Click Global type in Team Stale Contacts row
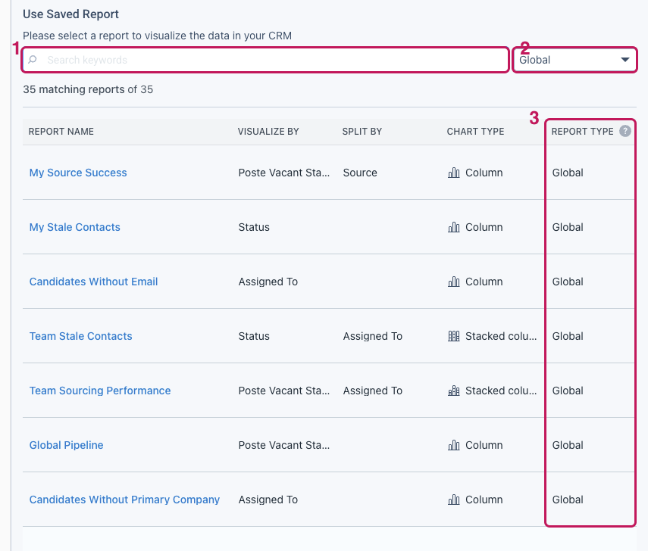This screenshot has height=551, width=648. [568, 336]
